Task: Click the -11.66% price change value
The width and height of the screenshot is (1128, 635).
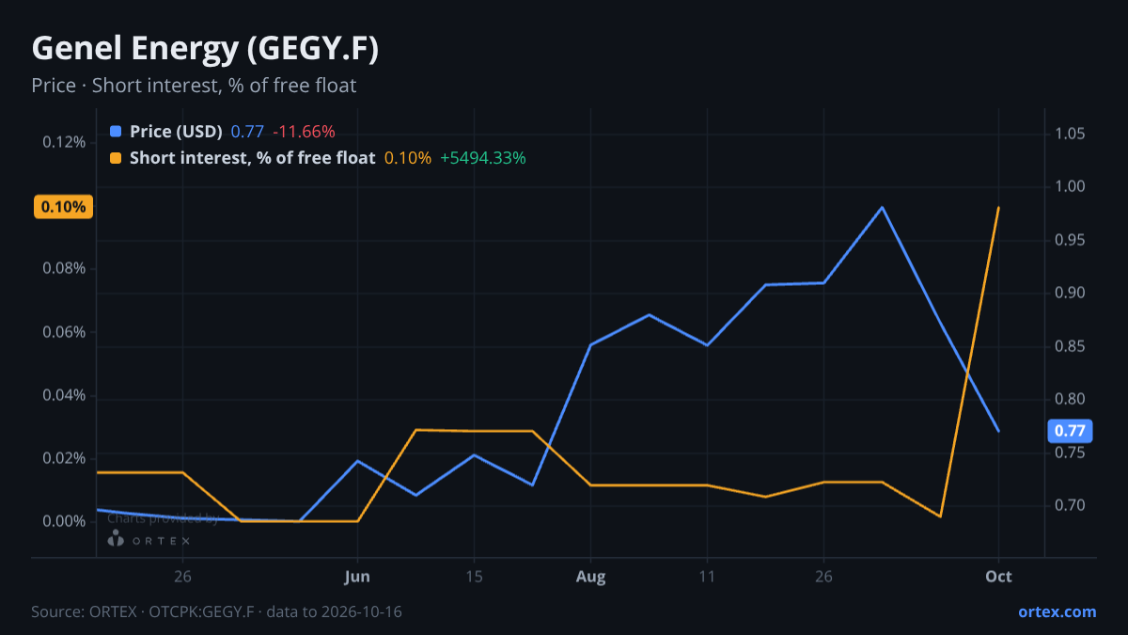Action: point(304,131)
